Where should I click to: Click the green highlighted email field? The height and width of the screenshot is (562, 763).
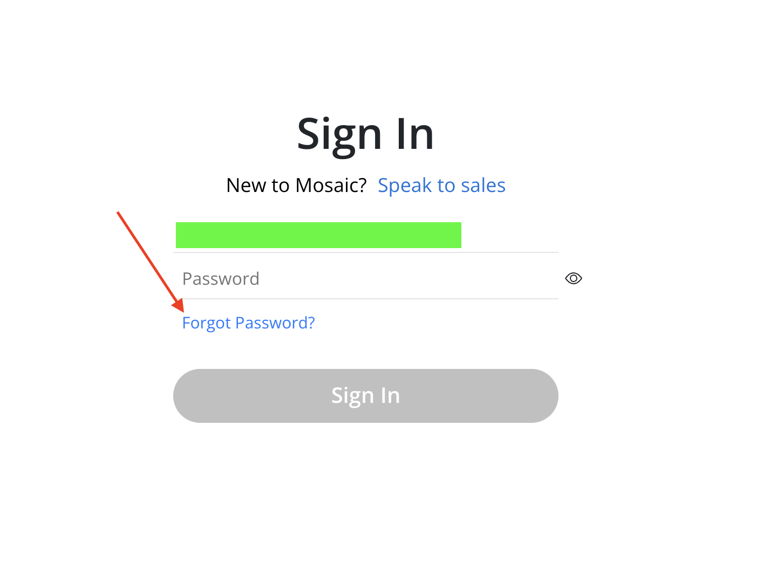[x=366, y=235]
